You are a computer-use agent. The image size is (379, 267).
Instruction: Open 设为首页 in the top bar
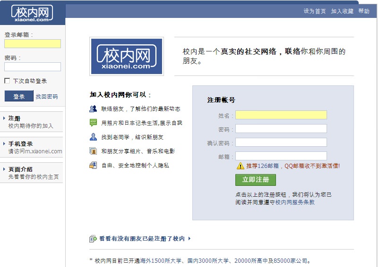pyautogui.click(x=315, y=11)
